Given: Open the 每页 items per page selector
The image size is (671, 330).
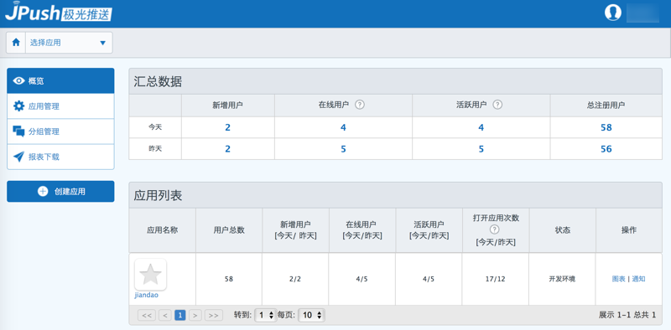Looking at the screenshot, I should point(311,316).
